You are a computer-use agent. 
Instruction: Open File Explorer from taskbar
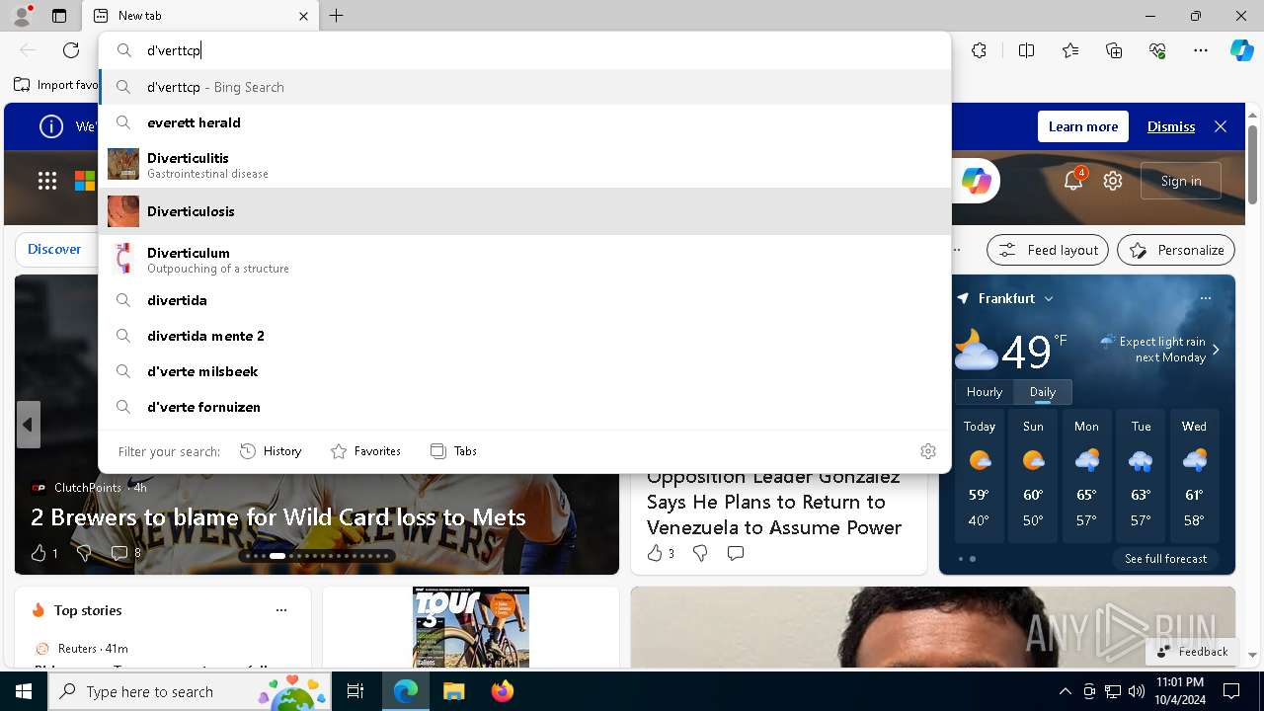tap(453, 691)
